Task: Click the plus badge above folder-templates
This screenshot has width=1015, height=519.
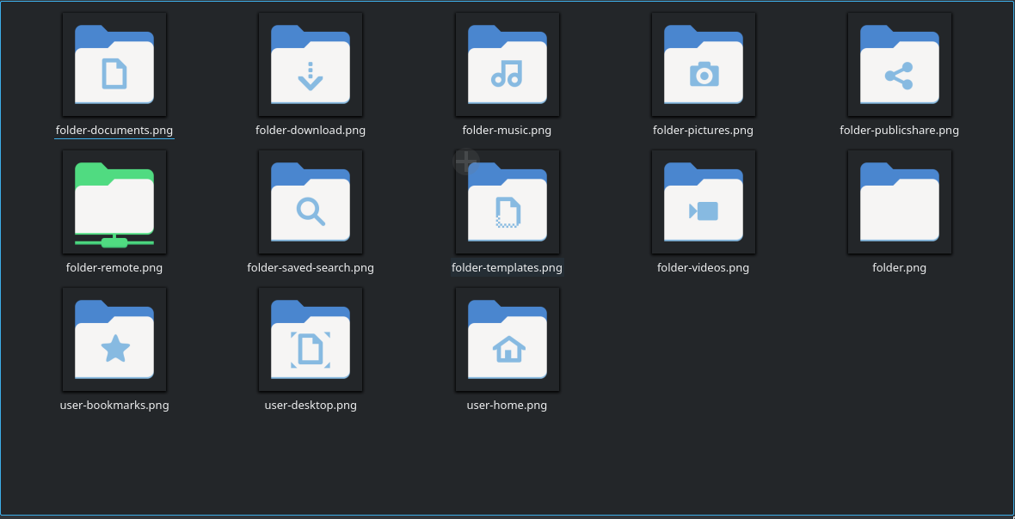Action: tap(465, 161)
